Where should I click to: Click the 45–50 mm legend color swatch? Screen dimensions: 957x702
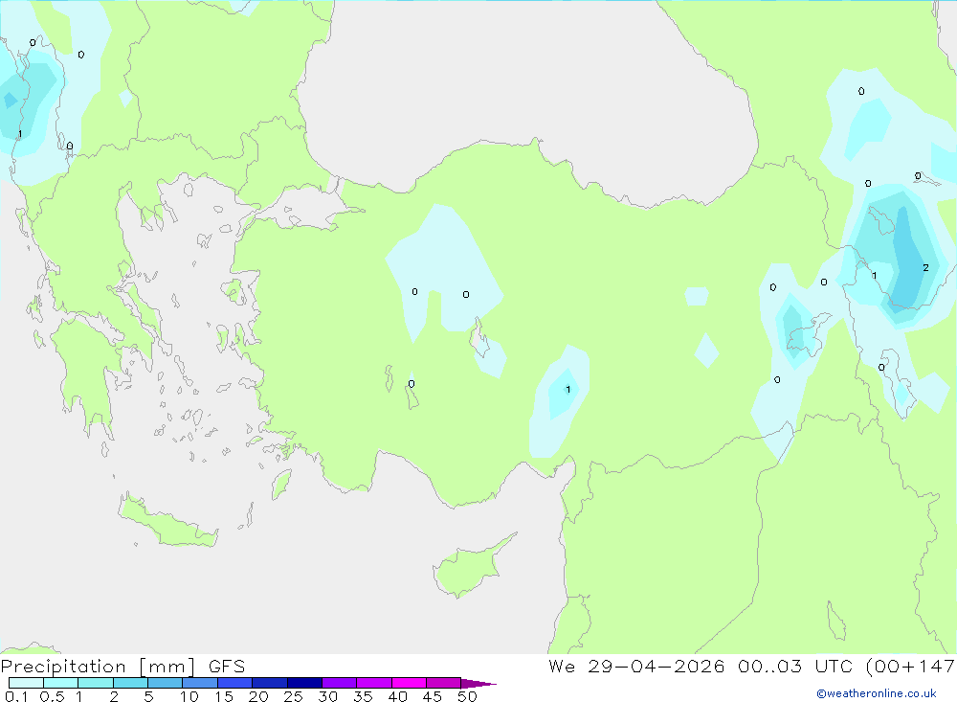444,683
